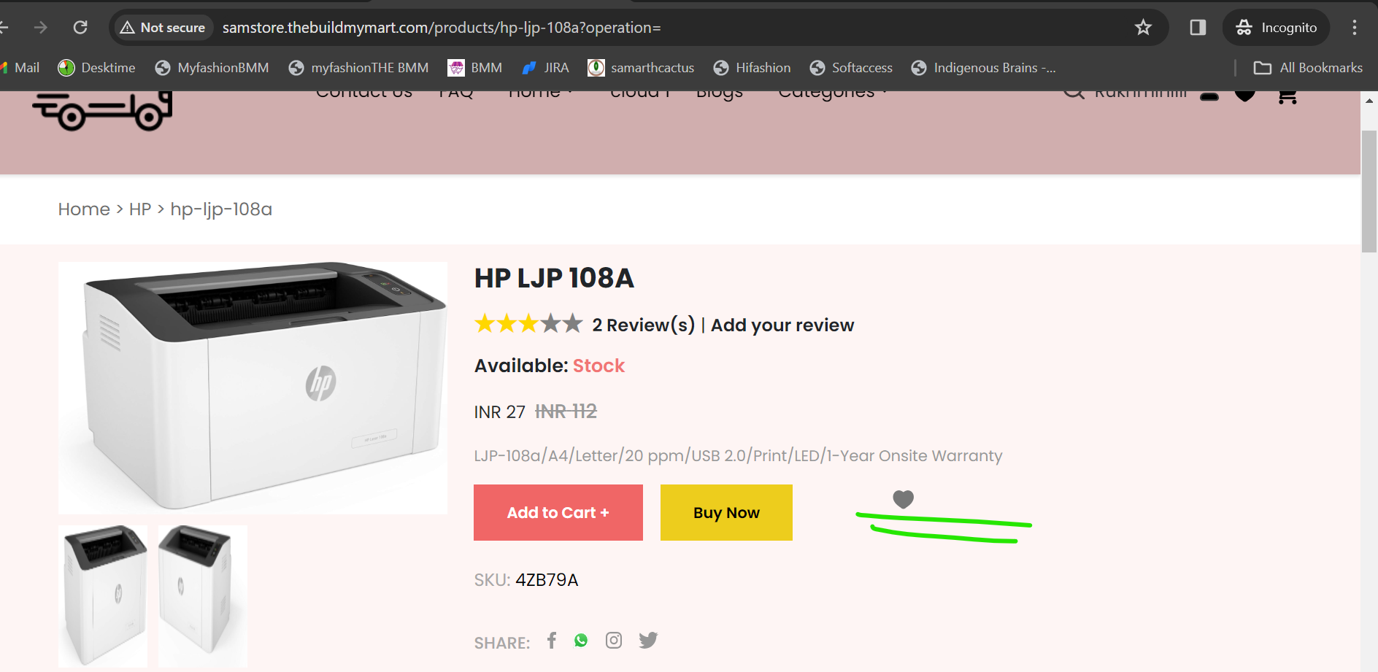
Task: Click the Add to Cart + button
Action: pos(558,512)
